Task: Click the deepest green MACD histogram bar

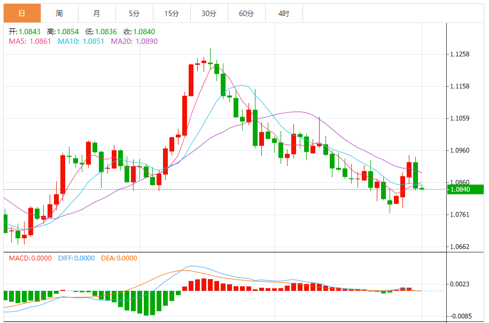Action: click(146, 303)
